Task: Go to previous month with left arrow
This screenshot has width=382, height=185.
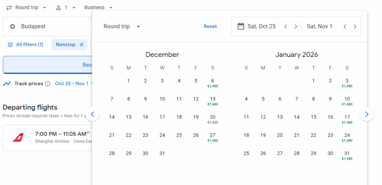Action: click(x=93, y=114)
